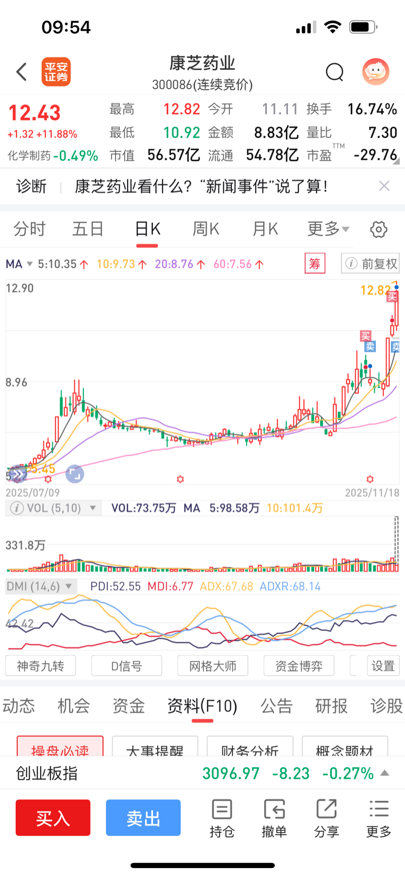Select the D信号 indicator button
Screen dimensions: 405x877
127,666
